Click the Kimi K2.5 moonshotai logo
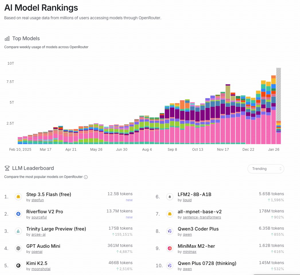 click(x=18, y=266)
